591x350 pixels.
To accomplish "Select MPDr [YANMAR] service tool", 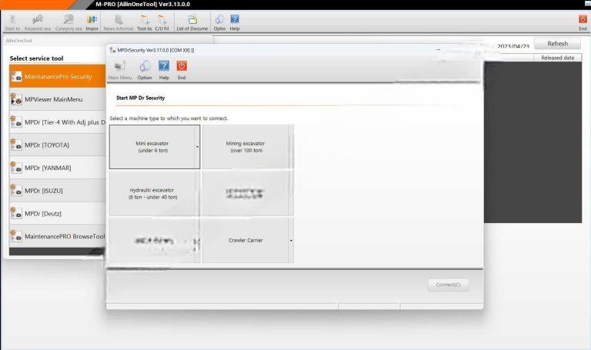I will [x=57, y=168].
